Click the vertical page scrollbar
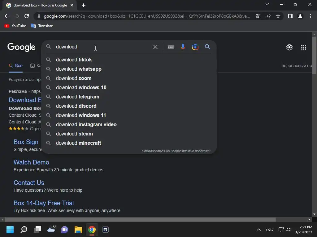 tap(315, 56)
